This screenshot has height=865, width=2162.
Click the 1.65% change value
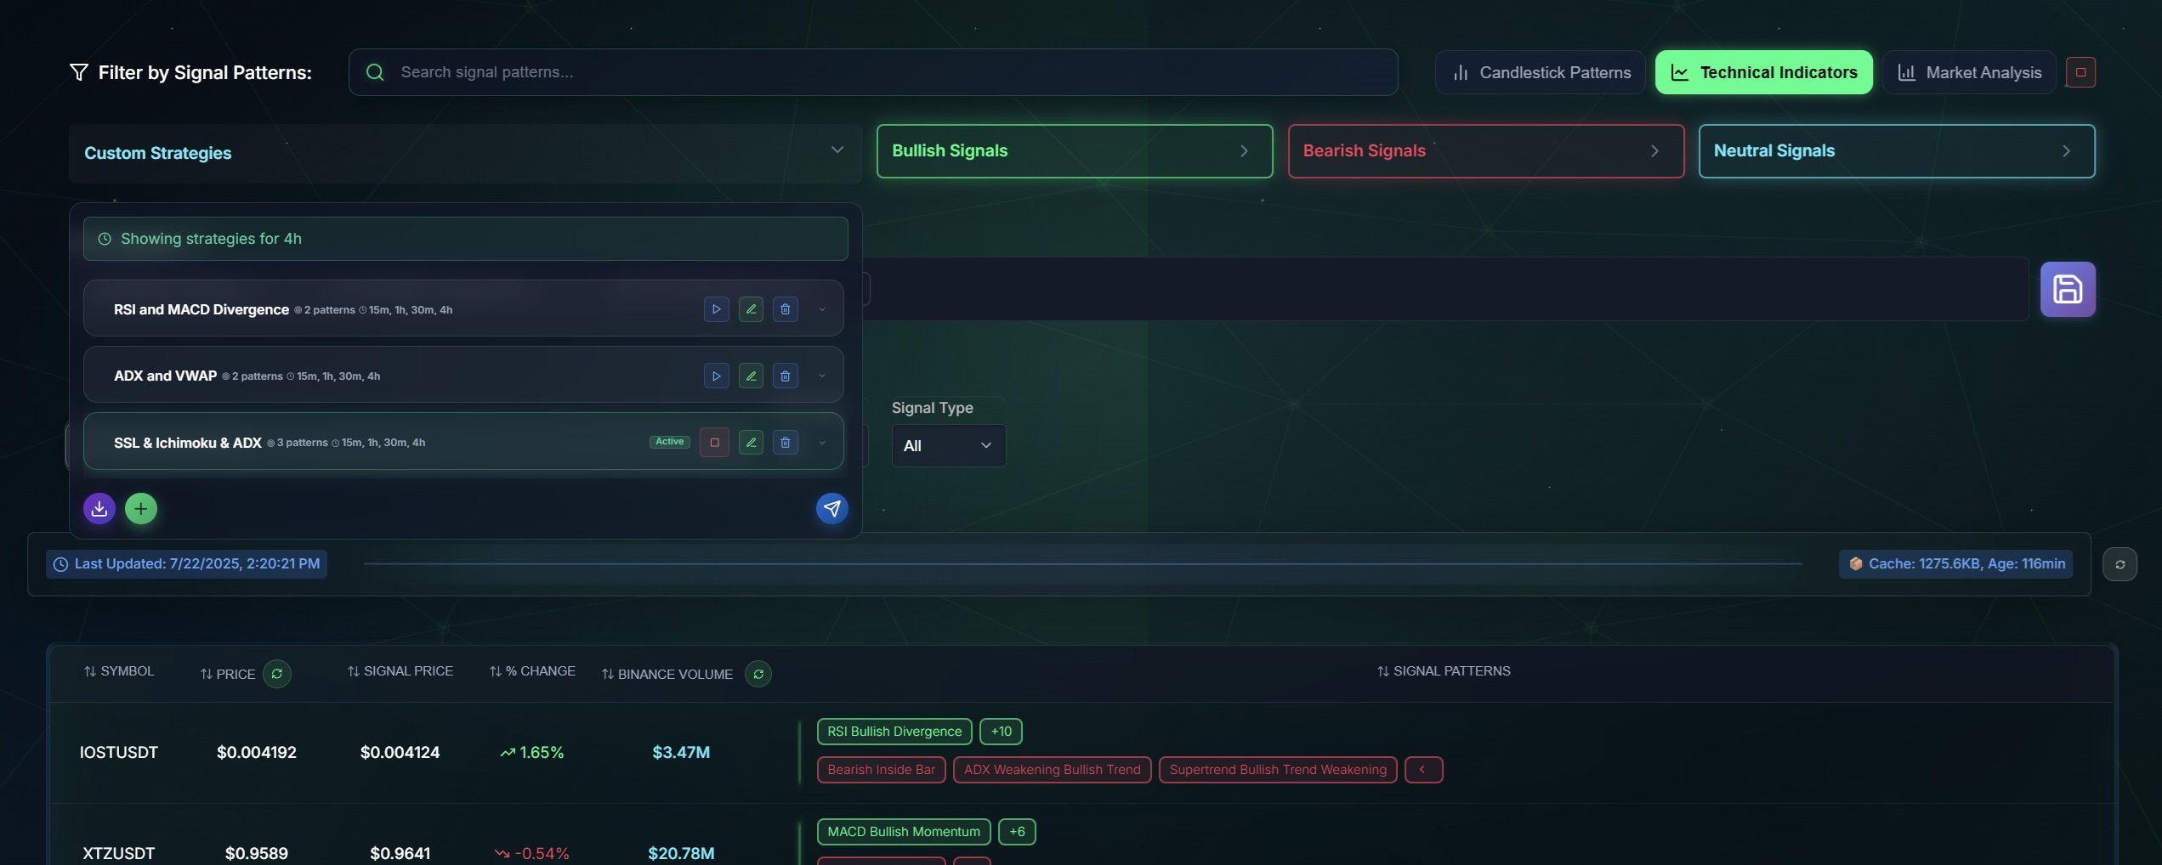pyautogui.click(x=532, y=753)
